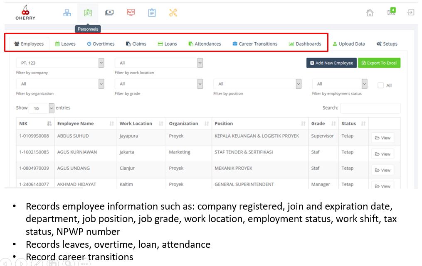Open the clipboard report icon
Image resolution: width=422 pixels, height=266 pixels.
click(152, 13)
